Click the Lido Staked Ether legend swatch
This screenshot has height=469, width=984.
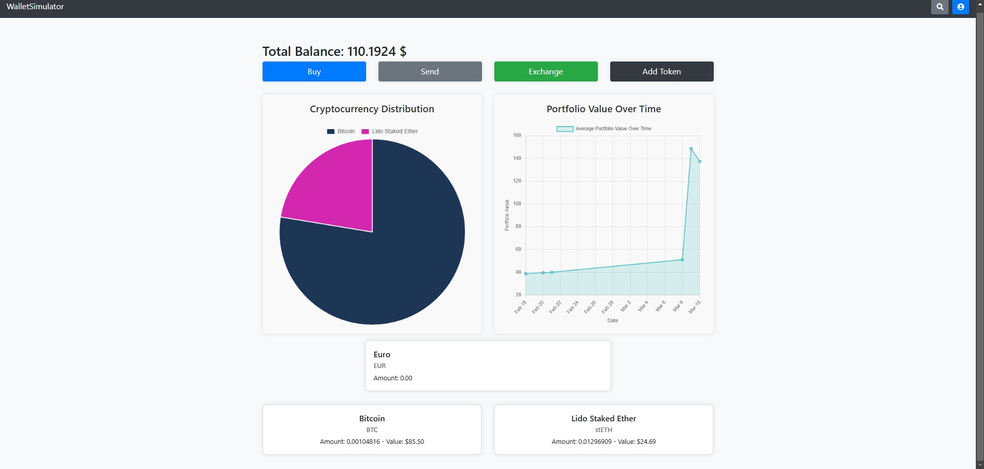coord(364,131)
